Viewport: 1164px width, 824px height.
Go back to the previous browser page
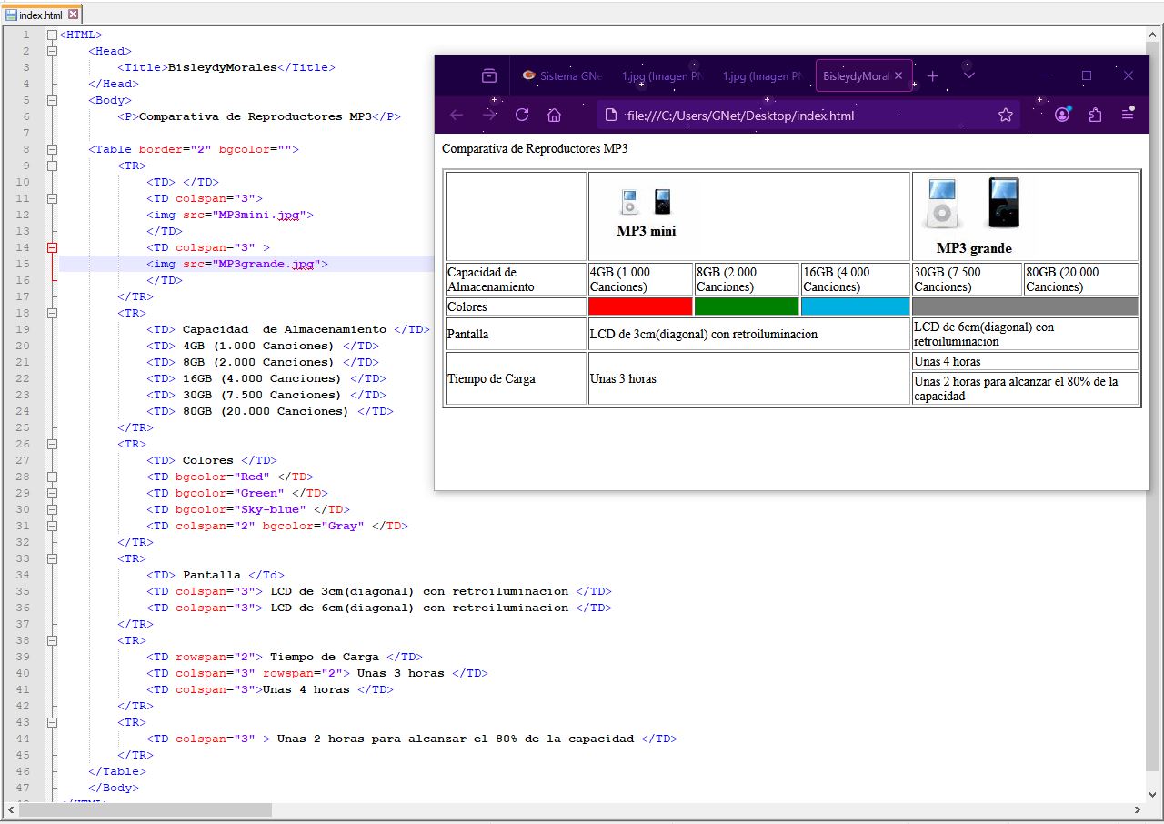(457, 115)
